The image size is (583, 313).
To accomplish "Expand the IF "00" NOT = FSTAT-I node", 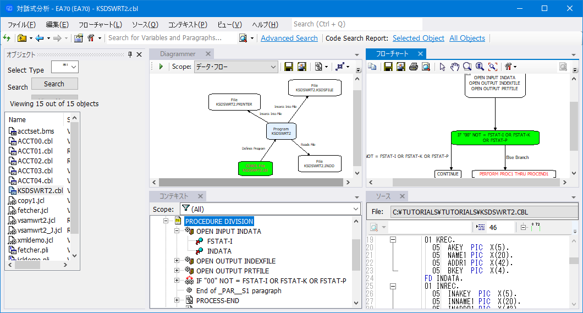I will [177, 281].
